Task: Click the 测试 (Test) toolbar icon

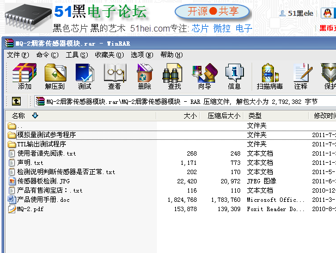Action: click(84, 73)
